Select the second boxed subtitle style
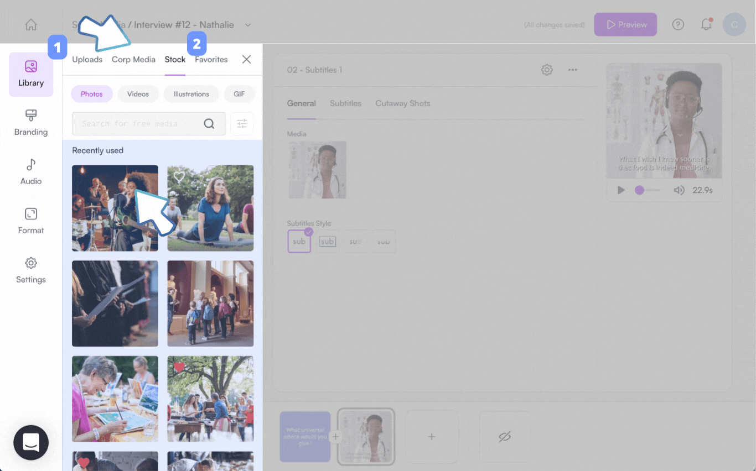Viewport: 756px width, 471px height. click(327, 242)
